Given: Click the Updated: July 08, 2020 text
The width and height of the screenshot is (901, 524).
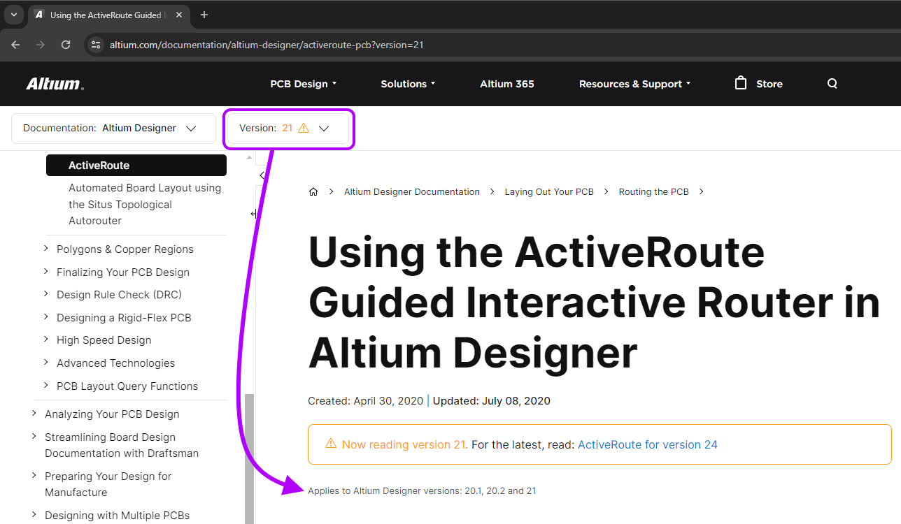Looking at the screenshot, I should 492,401.
